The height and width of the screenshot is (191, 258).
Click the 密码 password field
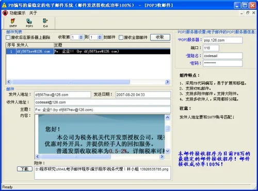pos(222,63)
